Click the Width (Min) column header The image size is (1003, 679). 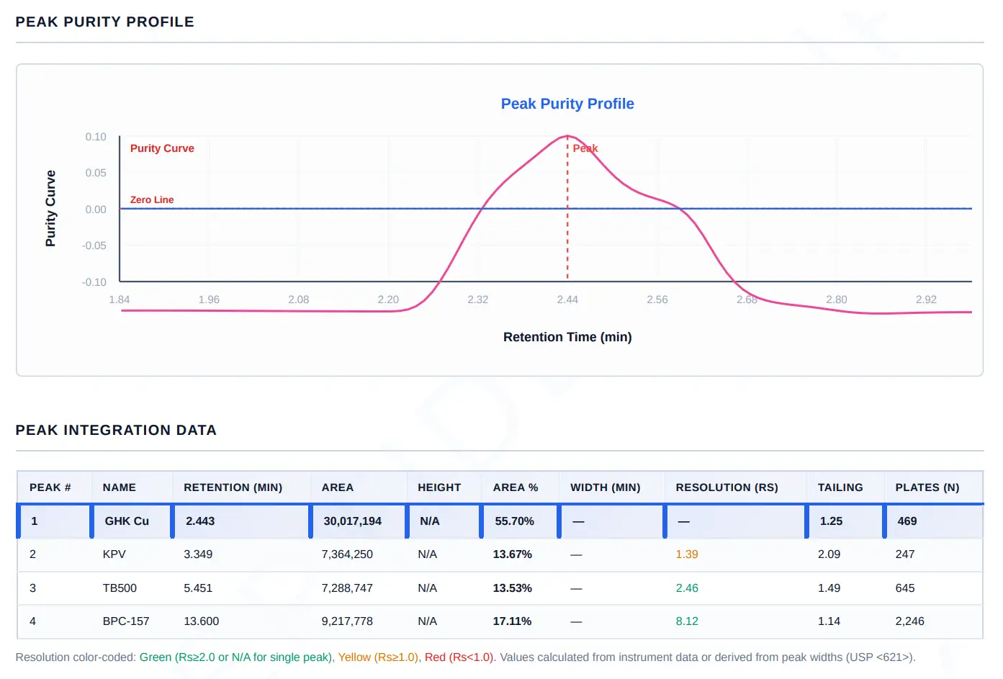pyautogui.click(x=606, y=487)
